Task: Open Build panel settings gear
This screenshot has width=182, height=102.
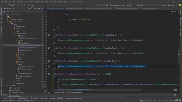Action: pos(175,95)
